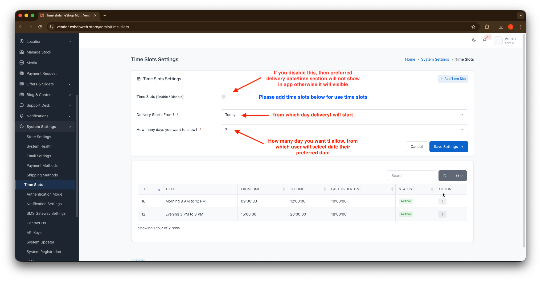The image size is (541, 281).
Task: Open allowed days count dropdown
Action: pos(344,130)
